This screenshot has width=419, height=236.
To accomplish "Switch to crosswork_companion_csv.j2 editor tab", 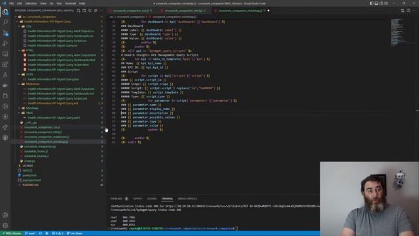I will [x=131, y=10].
